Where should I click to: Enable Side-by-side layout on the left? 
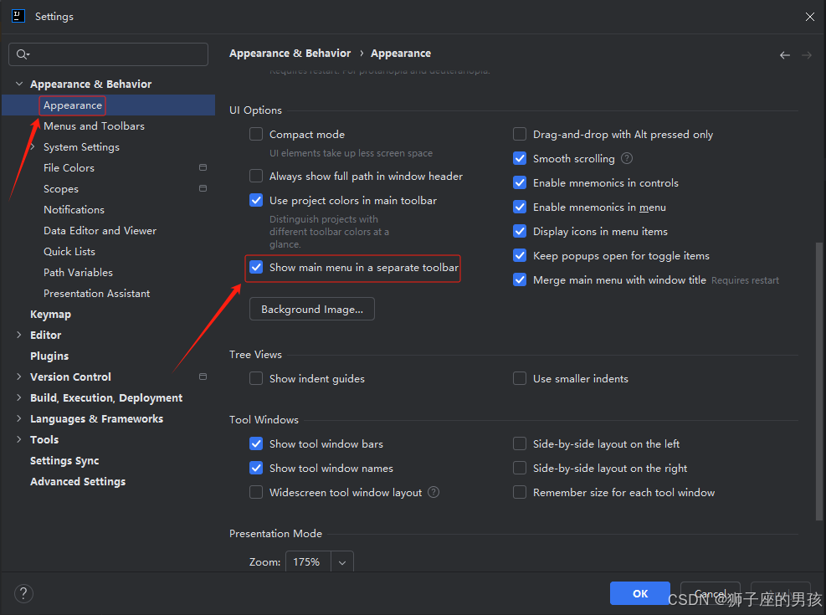520,443
